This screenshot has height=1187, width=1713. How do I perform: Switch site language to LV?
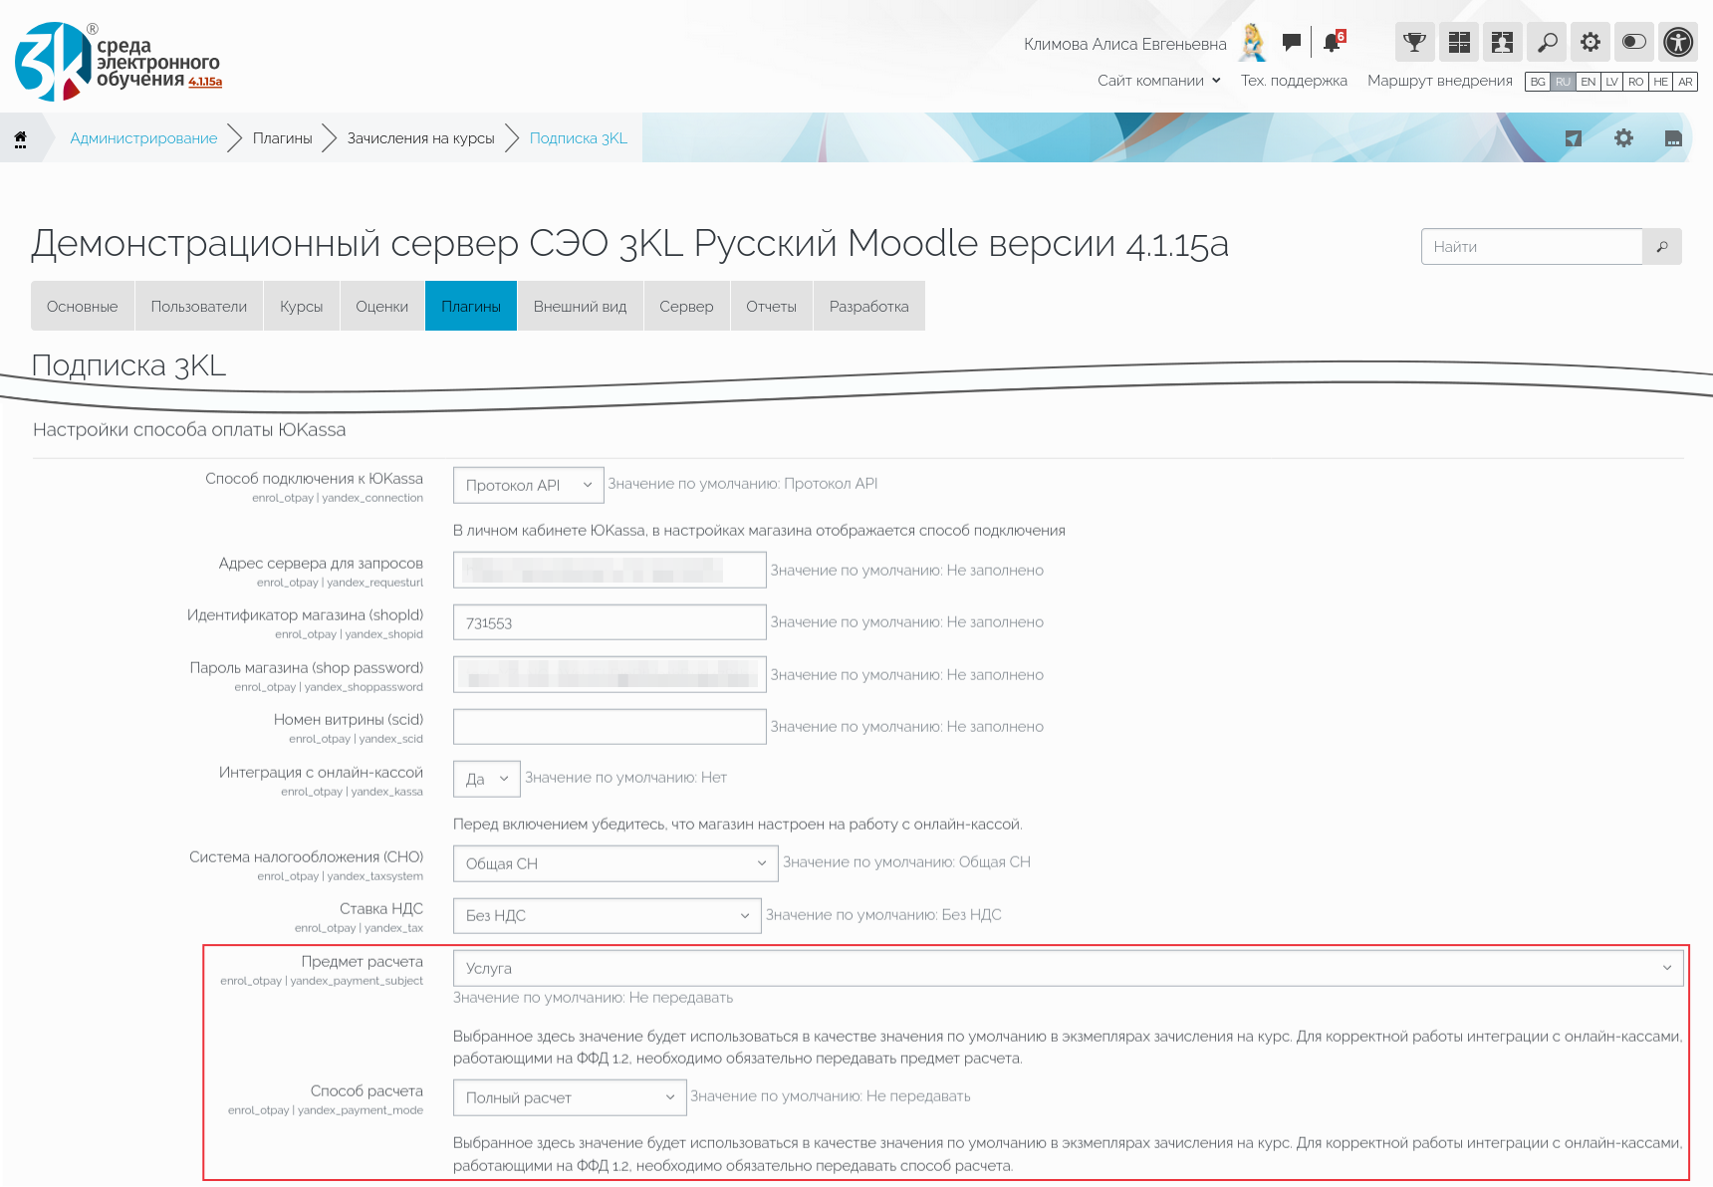(1611, 82)
